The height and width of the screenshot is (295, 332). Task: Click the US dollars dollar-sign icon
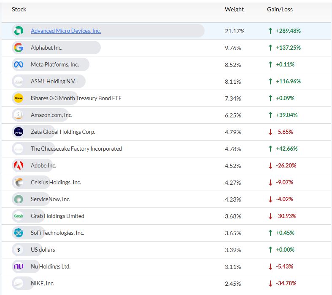pos(19,250)
